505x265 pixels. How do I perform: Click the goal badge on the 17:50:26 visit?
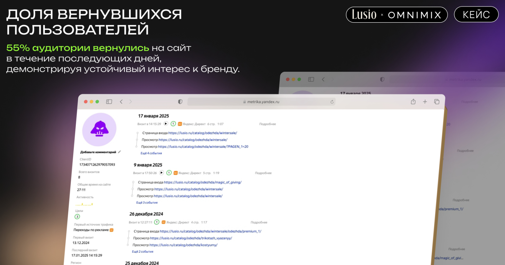tap(169, 173)
